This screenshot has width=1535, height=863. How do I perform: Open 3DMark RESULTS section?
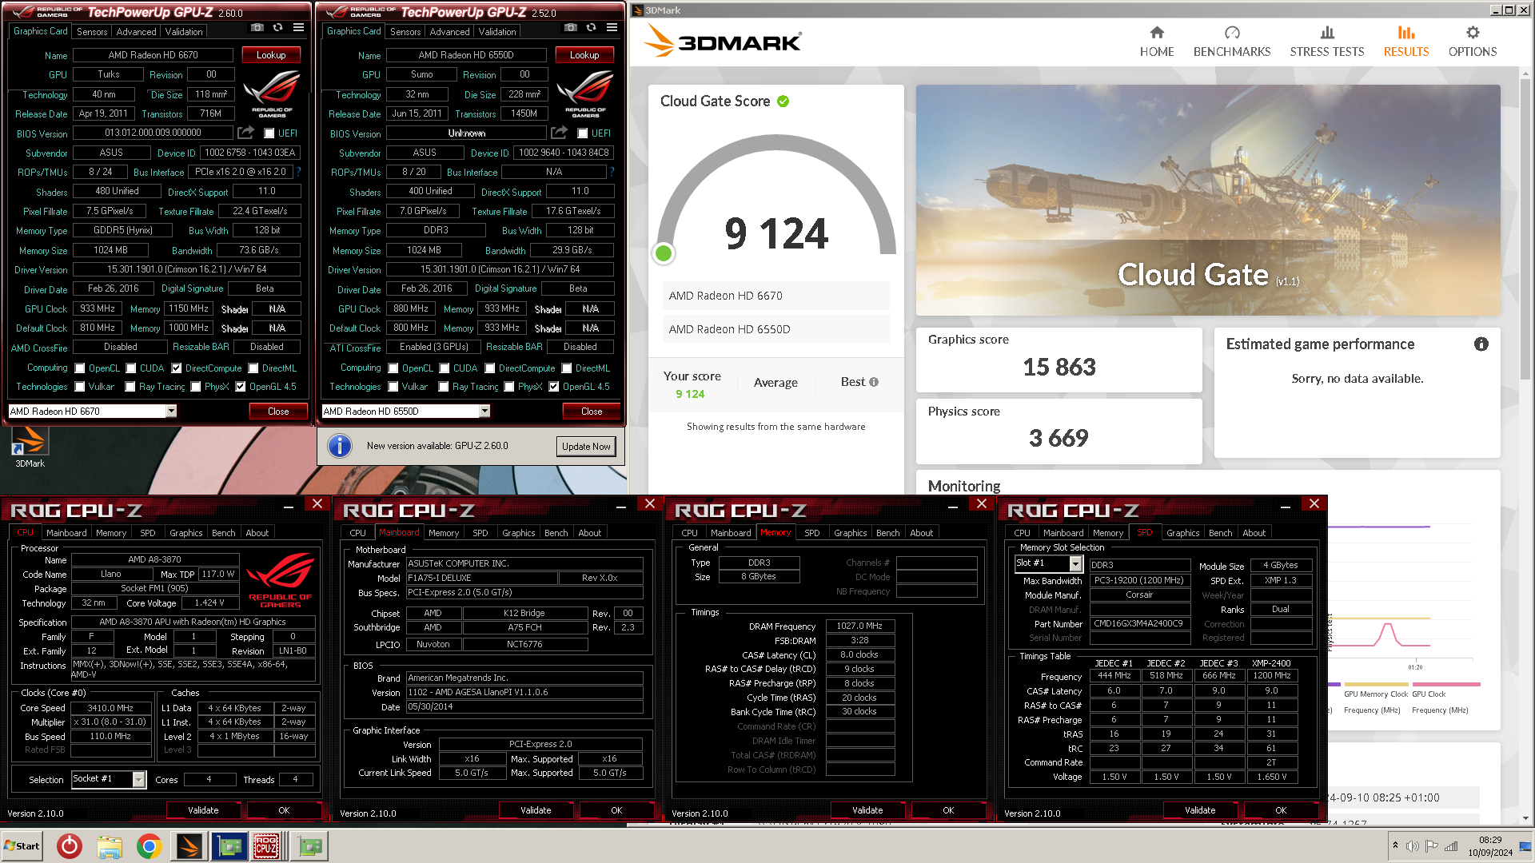(1406, 42)
